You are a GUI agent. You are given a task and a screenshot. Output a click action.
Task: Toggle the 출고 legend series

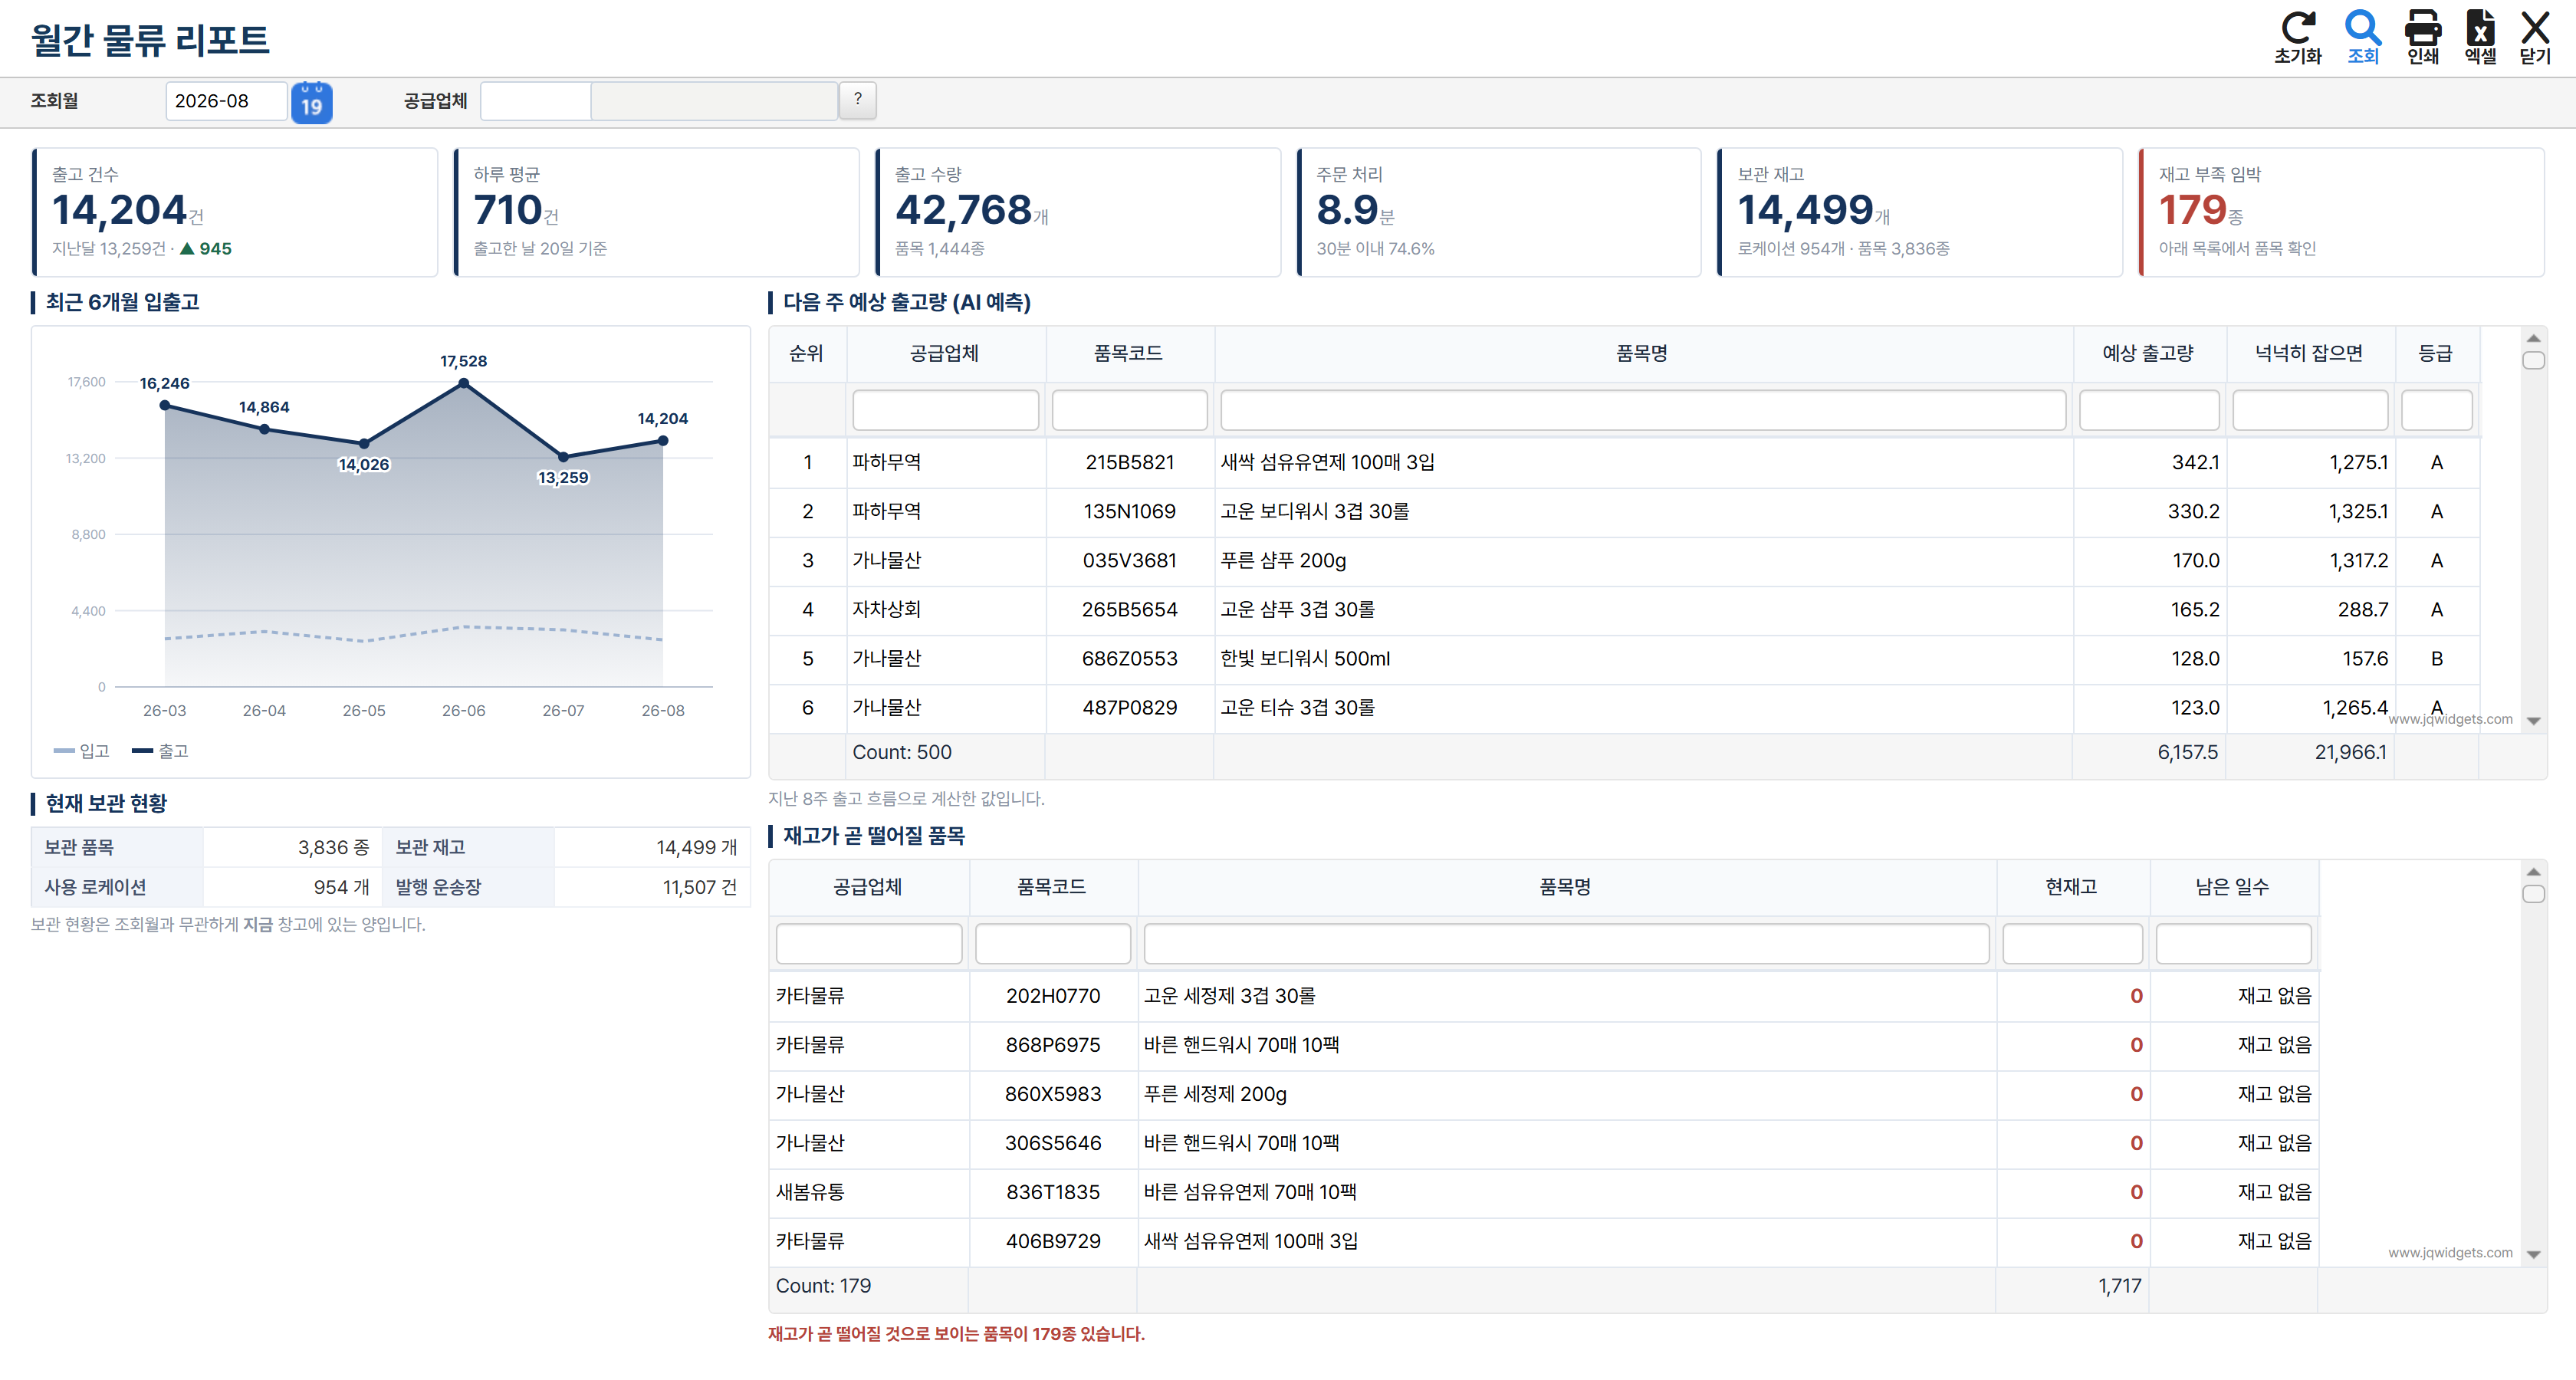click(160, 751)
